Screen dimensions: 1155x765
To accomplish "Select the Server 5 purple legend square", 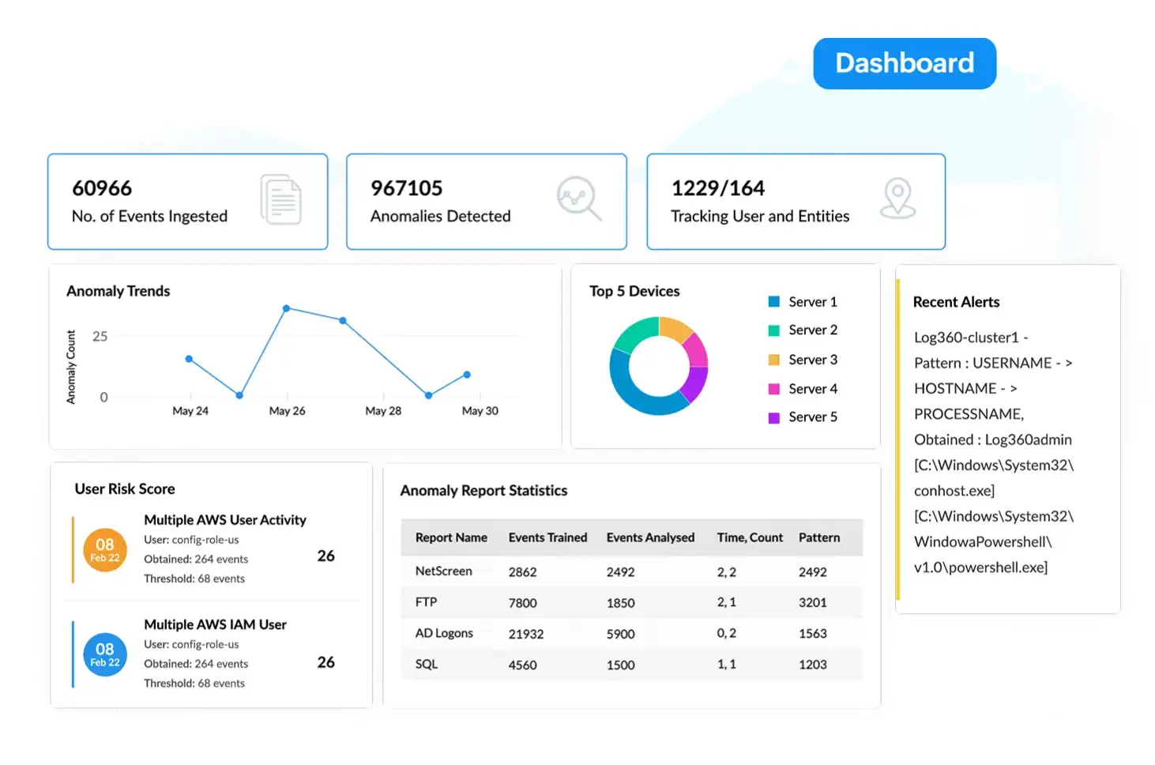I will click(x=774, y=417).
